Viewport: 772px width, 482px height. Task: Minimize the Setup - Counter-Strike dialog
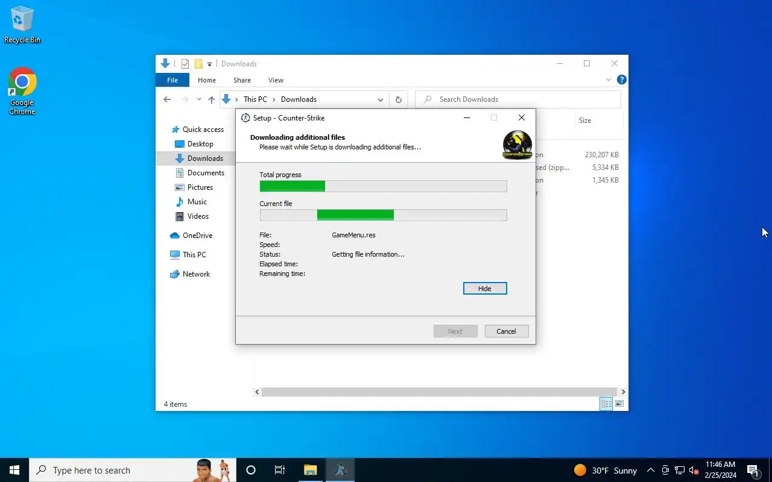click(466, 117)
